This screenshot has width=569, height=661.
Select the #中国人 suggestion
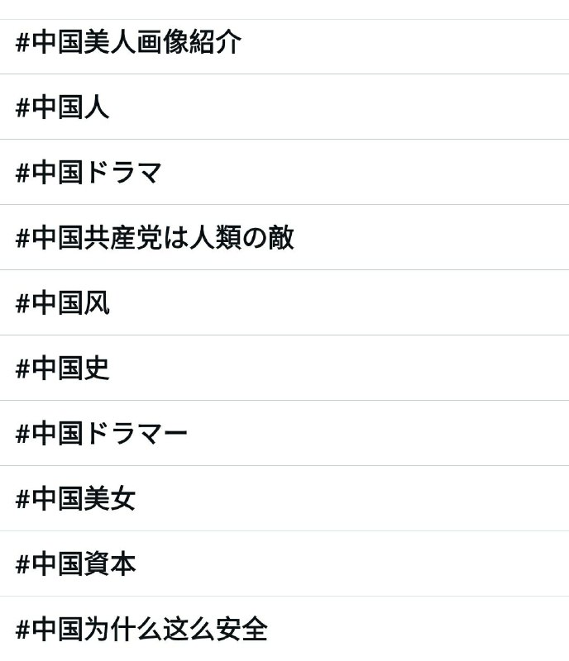coord(63,106)
